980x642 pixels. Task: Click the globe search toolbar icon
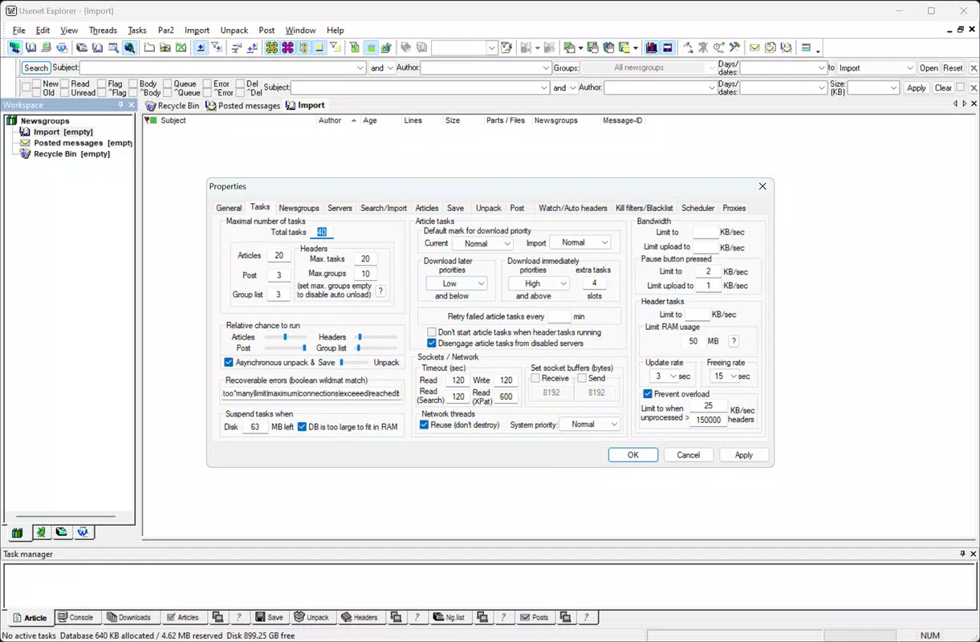(129, 48)
